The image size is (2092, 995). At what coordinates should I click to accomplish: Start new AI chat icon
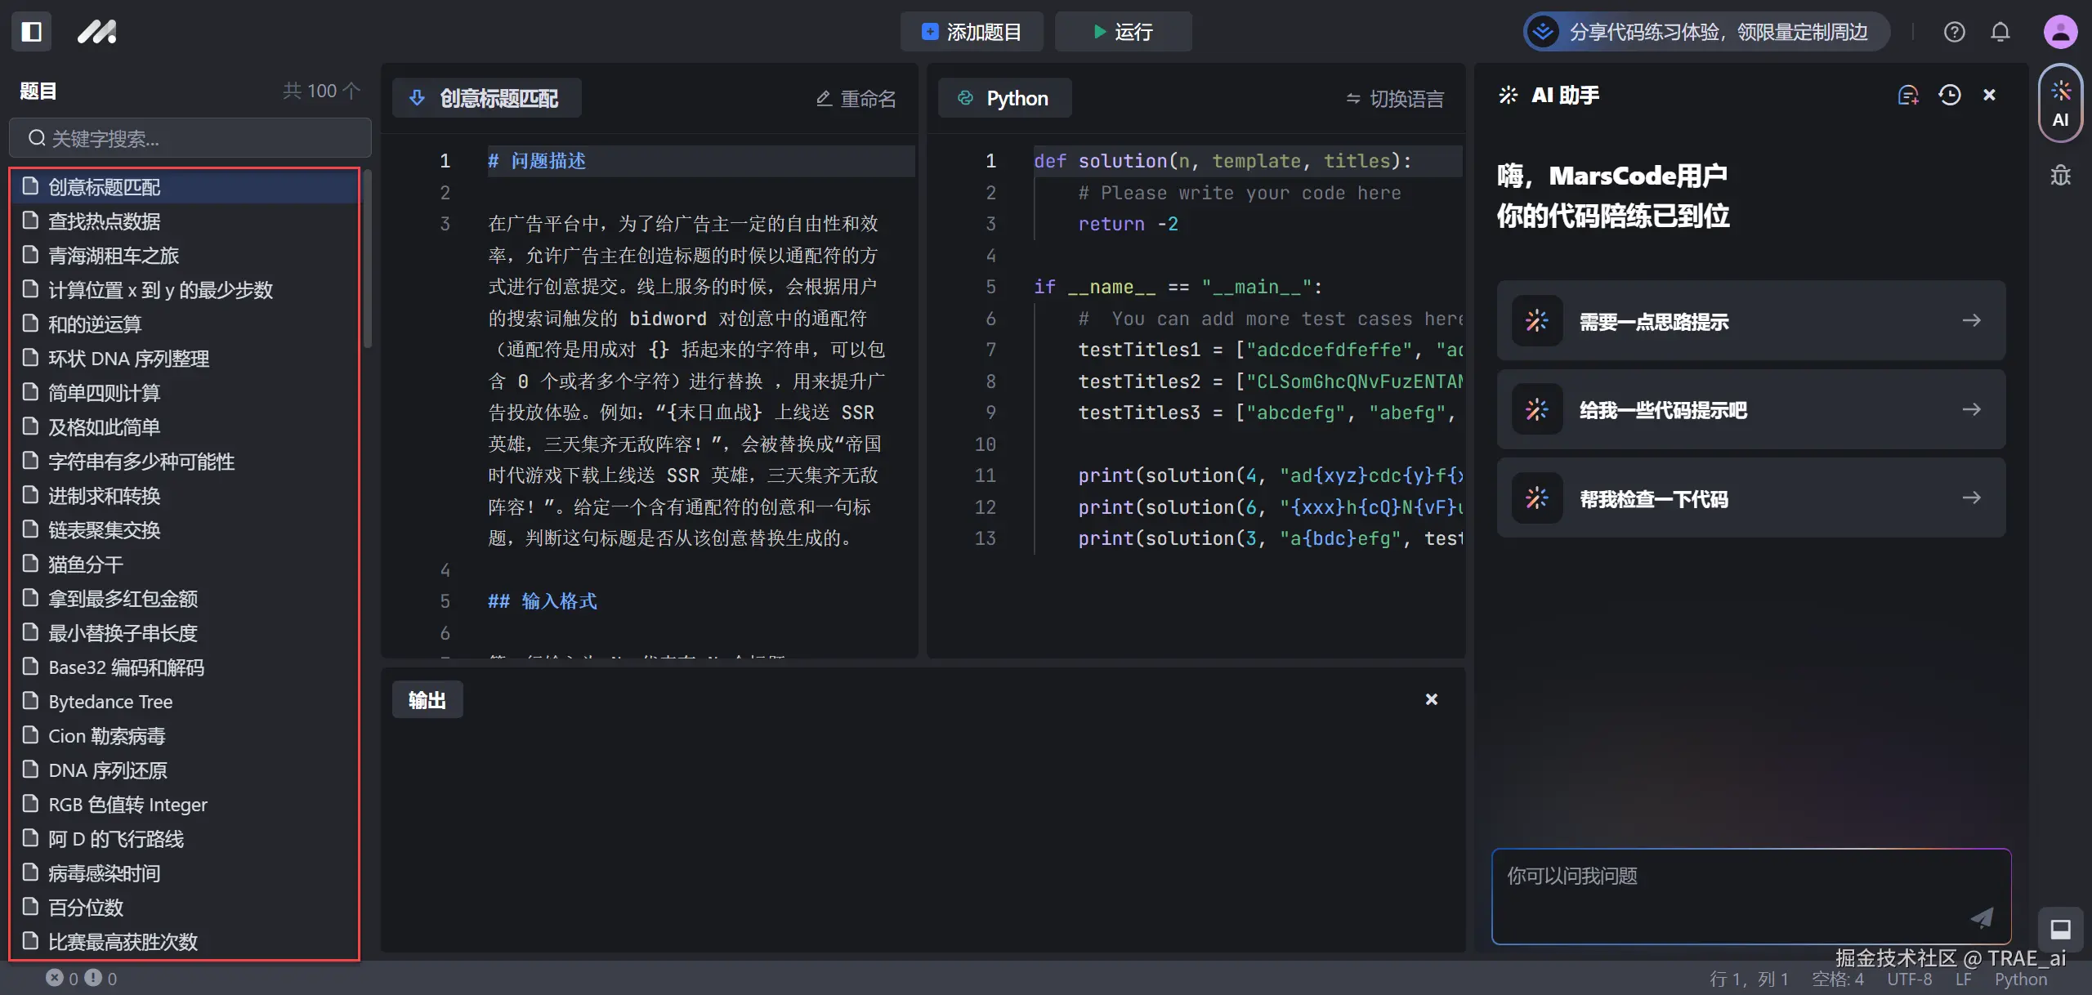click(1907, 96)
